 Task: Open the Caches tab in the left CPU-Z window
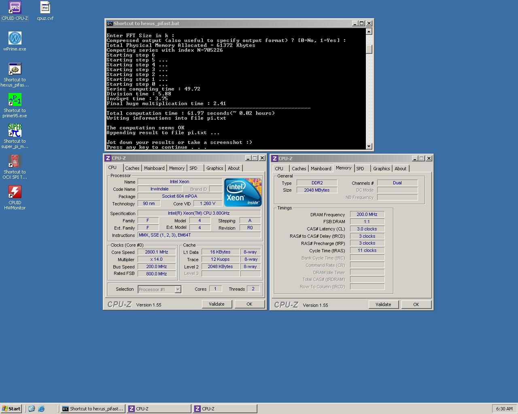[132, 168]
